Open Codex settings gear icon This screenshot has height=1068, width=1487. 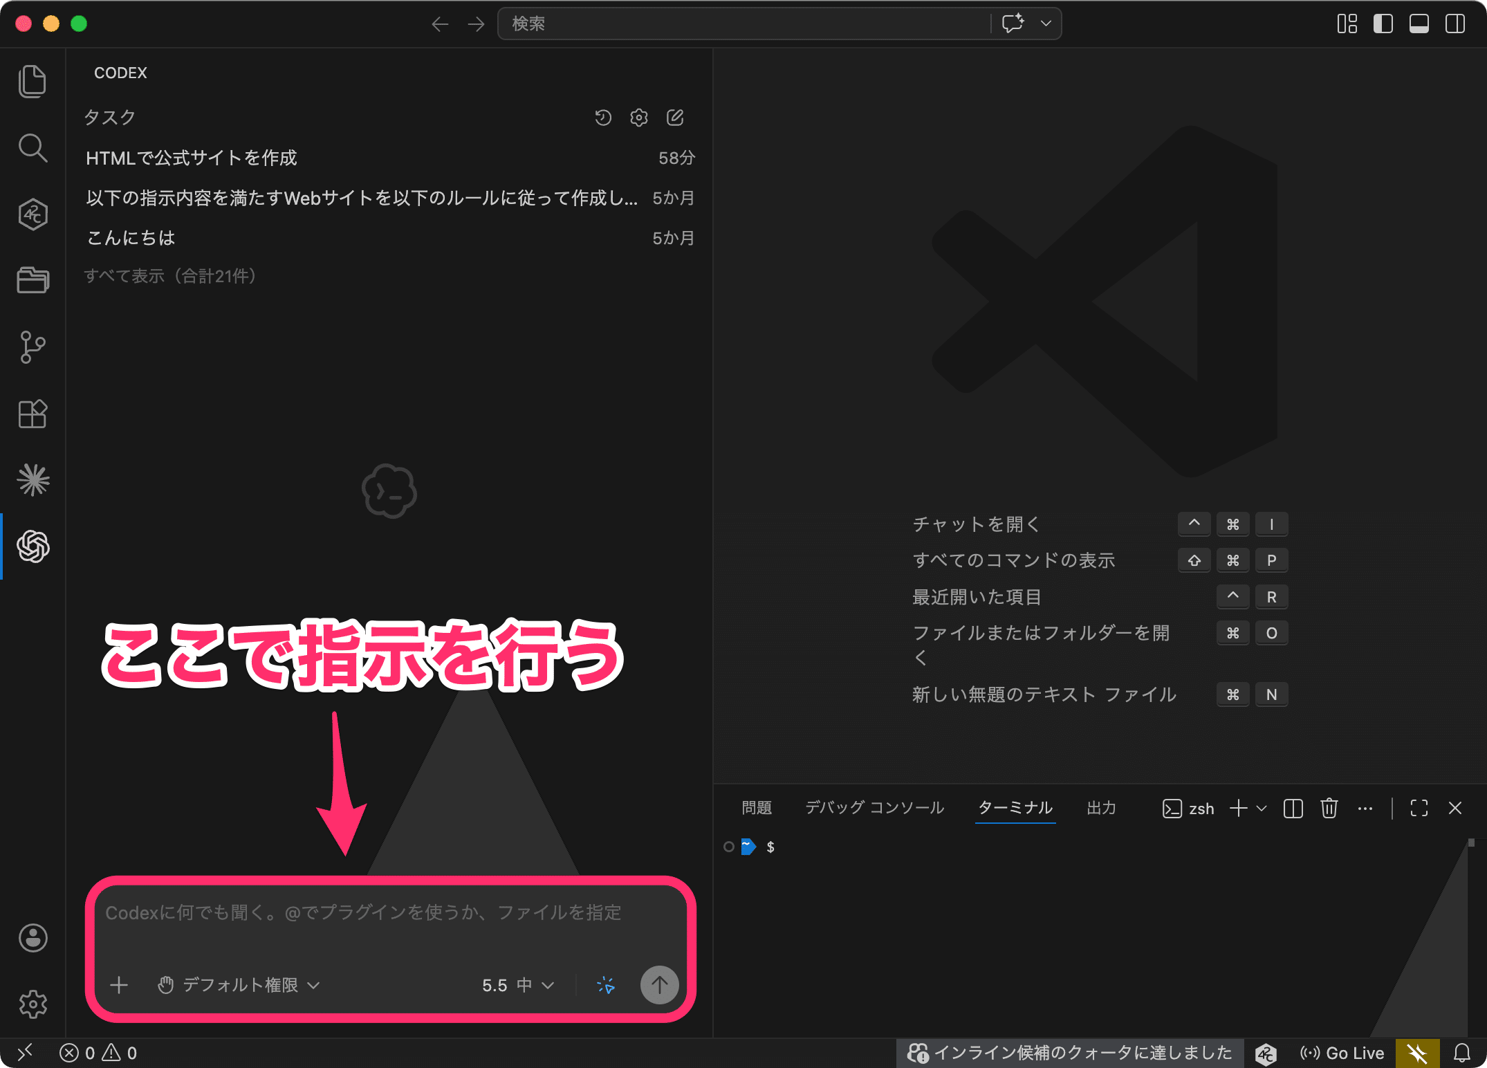click(639, 118)
